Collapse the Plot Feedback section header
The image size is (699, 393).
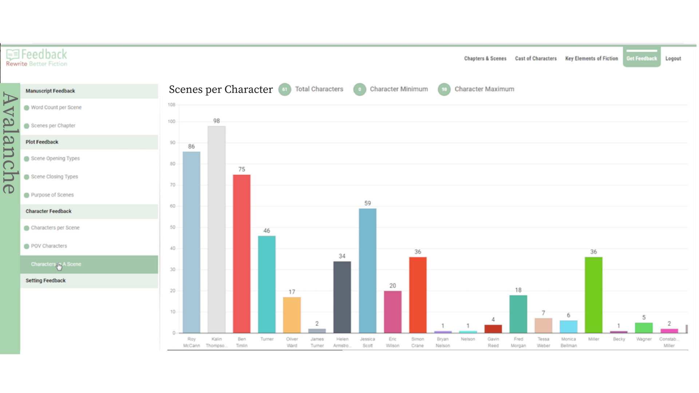tap(42, 142)
